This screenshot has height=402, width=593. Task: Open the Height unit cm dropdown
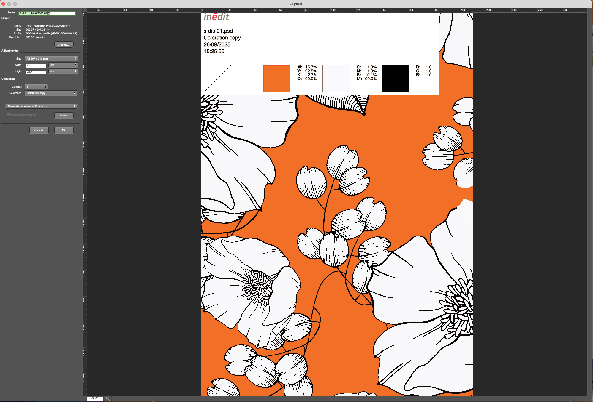63,71
